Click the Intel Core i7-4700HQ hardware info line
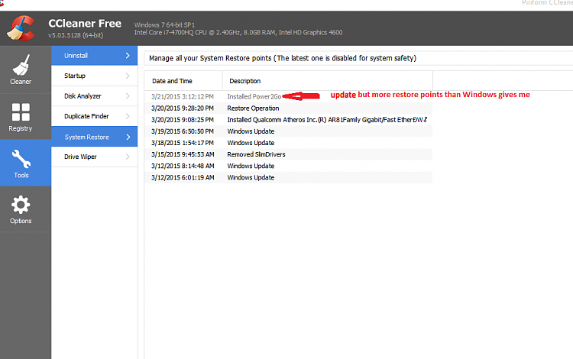This screenshot has height=359, width=573. (238, 33)
